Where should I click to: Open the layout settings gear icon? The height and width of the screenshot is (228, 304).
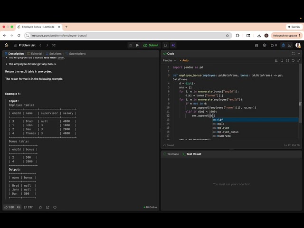click(x=265, y=45)
